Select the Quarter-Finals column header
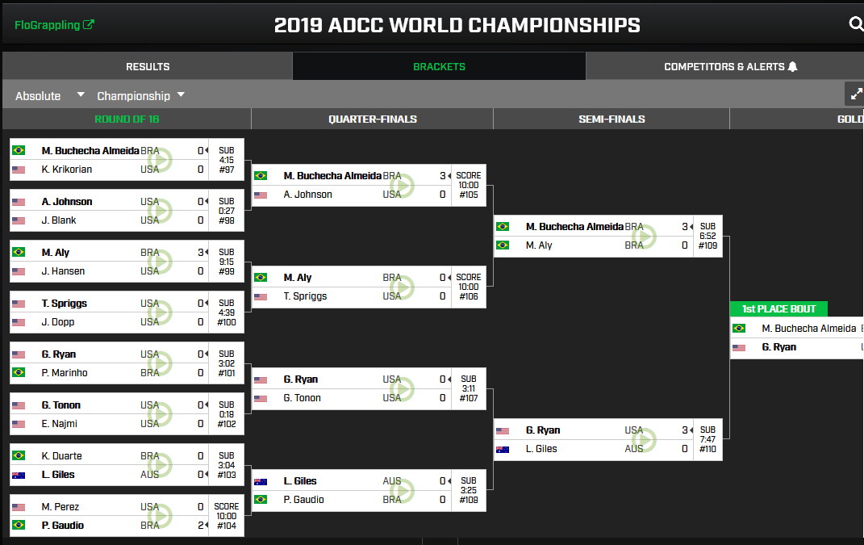This screenshot has width=864, height=545. point(373,119)
